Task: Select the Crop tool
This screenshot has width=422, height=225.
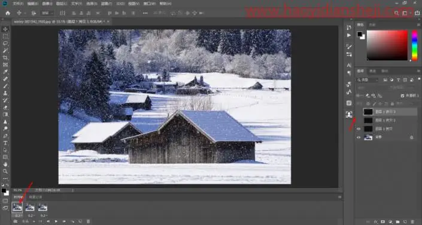Action: pyautogui.click(x=5, y=57)
